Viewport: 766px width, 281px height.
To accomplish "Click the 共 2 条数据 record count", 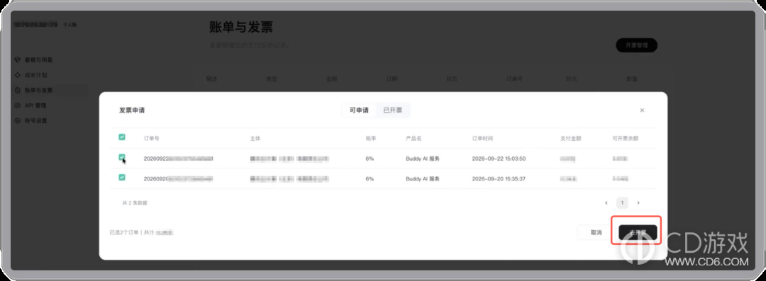I will (134, 202).
